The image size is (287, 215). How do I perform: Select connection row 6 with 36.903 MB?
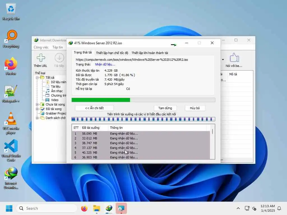pos(141,157)
